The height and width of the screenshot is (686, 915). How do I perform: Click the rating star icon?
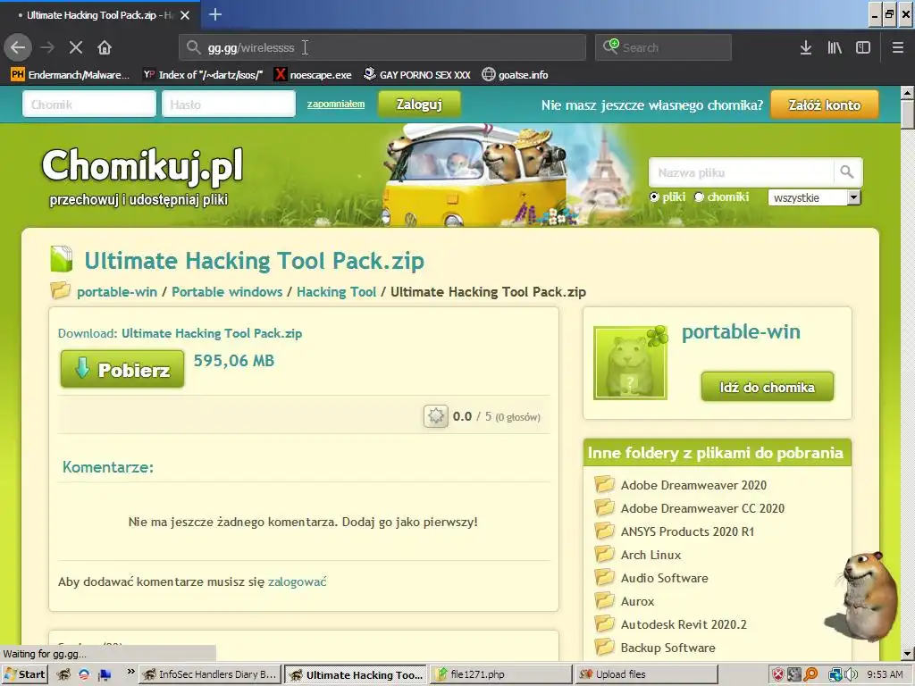pyautogui.click(x=435, y=416)
